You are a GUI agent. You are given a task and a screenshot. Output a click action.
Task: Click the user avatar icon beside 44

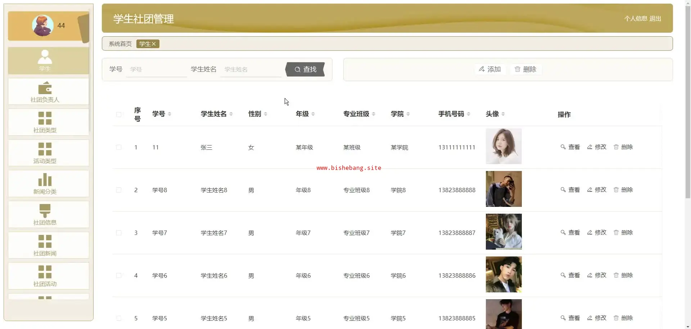(x=42, y=26)
